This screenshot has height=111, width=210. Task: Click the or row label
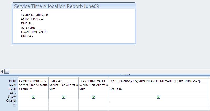15,104
